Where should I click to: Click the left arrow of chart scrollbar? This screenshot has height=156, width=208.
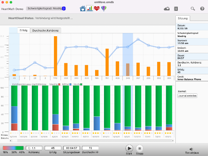pyautogui.click(x=10, y=141)
